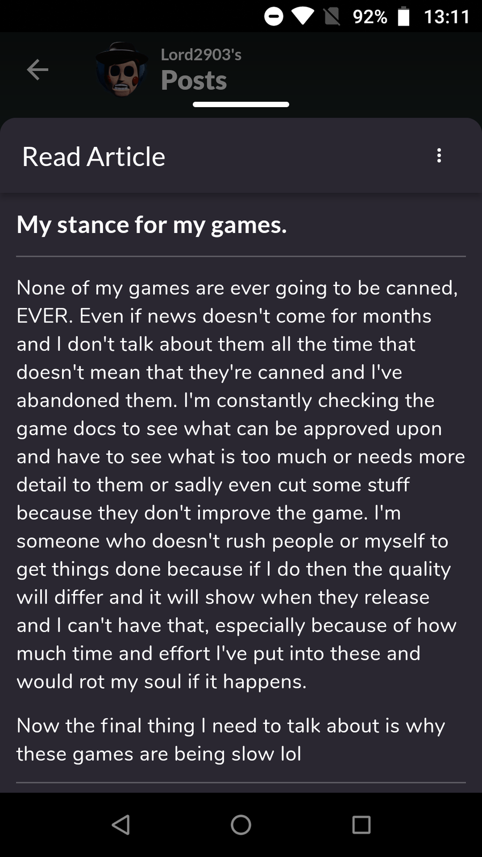Viewport: 482px width, 857px height.
Task: Open recent apps with the square button
Action: coord(361,825)
